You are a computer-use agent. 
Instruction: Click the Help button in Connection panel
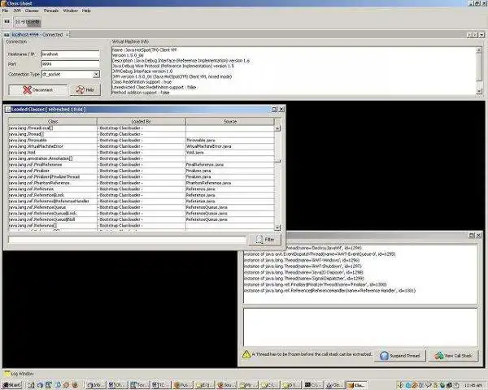pos(85,90)
